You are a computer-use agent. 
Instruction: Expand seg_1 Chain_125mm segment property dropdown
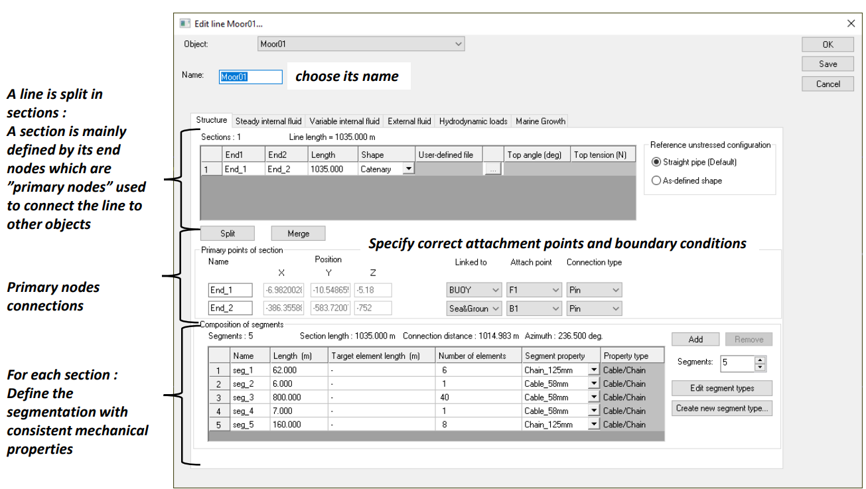pos(593,370)
